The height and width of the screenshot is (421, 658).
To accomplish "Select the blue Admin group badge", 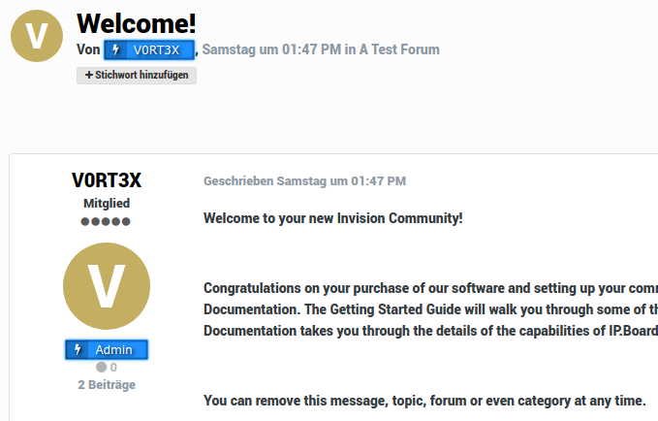I will pyautogui.click(x=107, y=349).
